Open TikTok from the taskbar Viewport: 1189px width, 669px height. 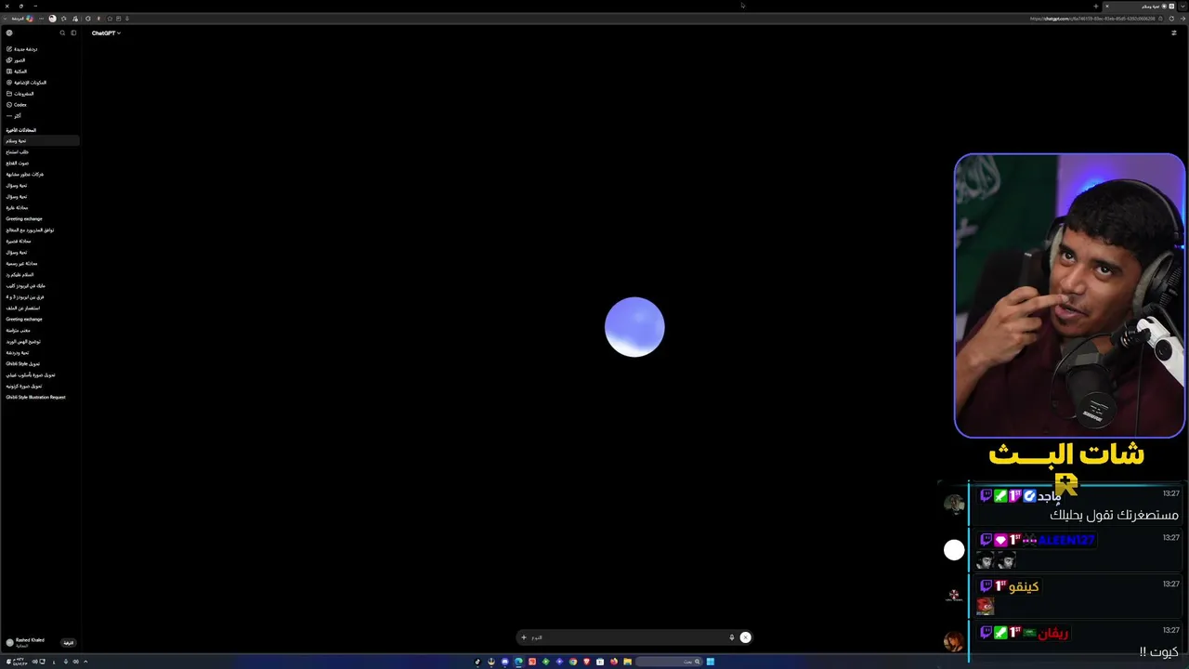(477, 662)
